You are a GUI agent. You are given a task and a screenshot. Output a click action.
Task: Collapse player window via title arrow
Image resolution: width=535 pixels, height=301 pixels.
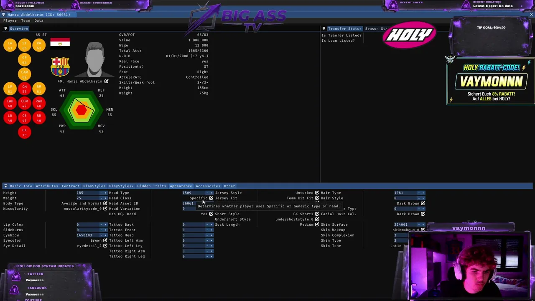click(x=3, y=15)
